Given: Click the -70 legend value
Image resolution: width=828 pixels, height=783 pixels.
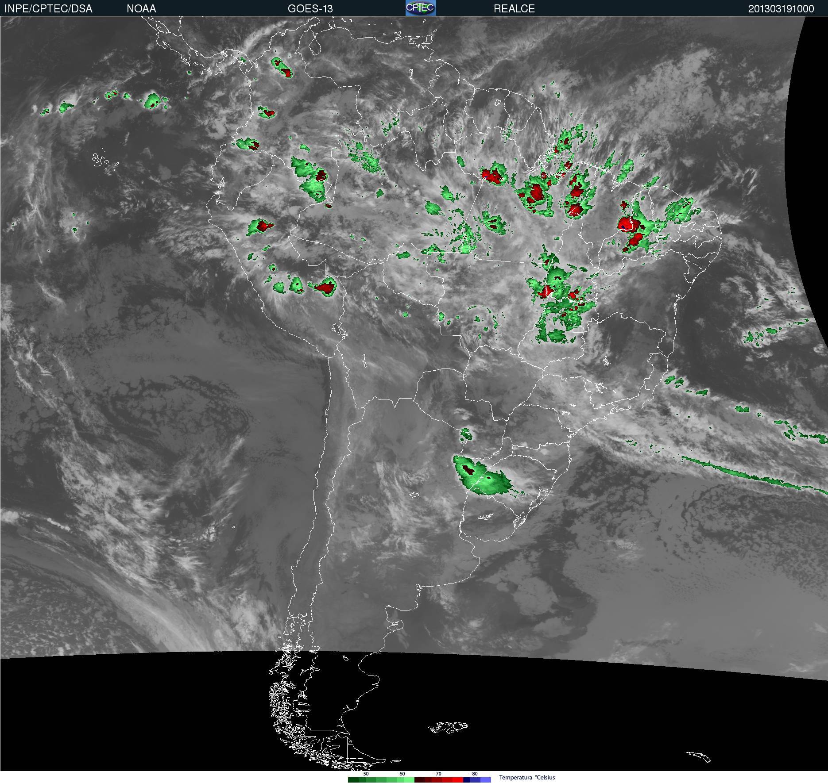Looking at the screenshot, I should (x=437, y=774).
